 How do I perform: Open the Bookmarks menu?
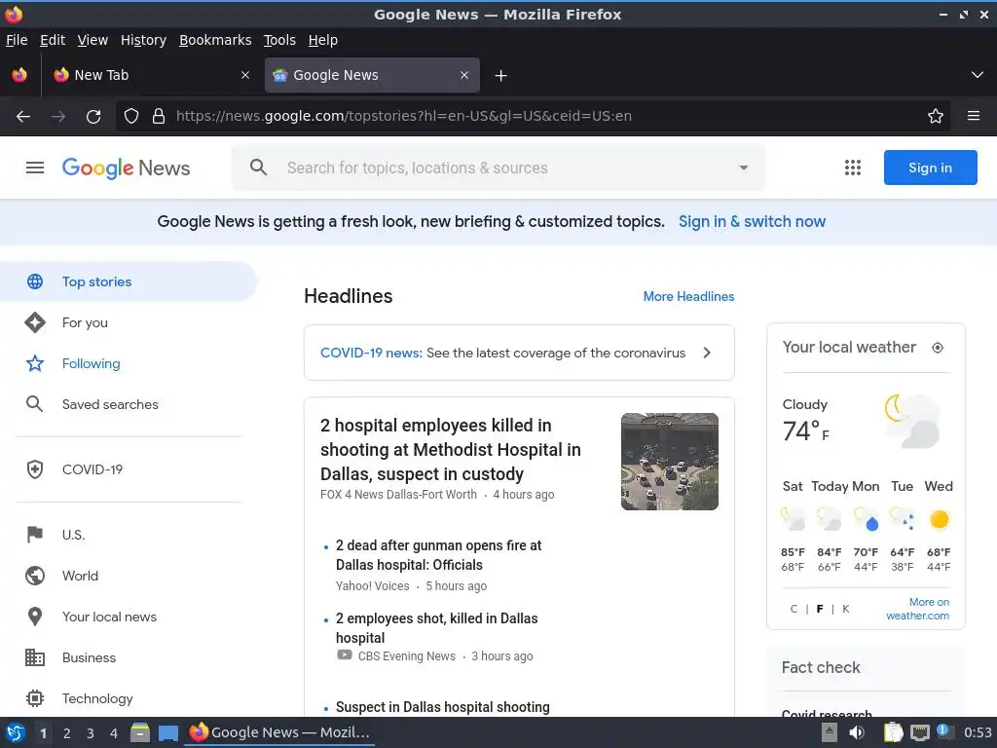pos(215,40)
